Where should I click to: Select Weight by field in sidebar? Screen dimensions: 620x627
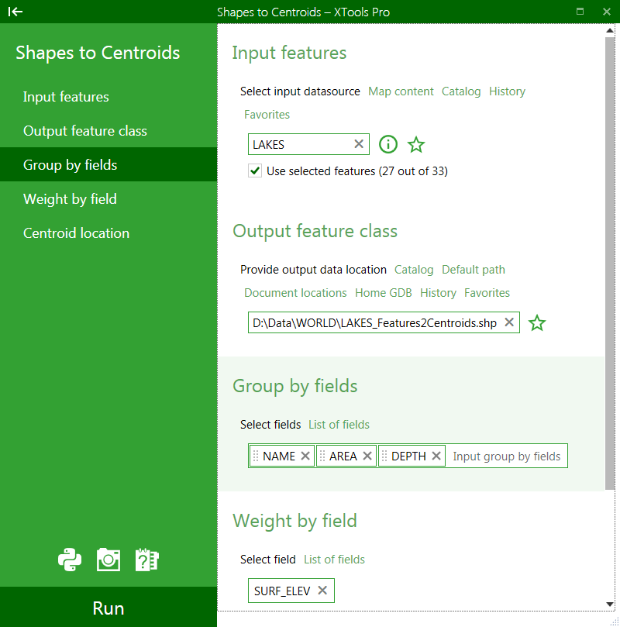pyautogui.click(x=70, y=199)
